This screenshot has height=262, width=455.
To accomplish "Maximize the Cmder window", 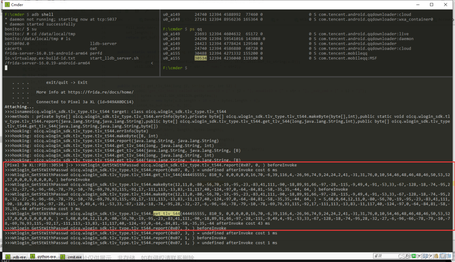I will [431, 5].
